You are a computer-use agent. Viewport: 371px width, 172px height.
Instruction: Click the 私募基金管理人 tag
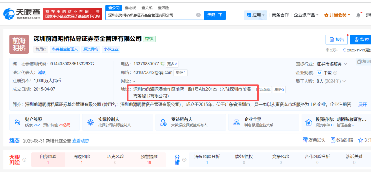[65, 49]
